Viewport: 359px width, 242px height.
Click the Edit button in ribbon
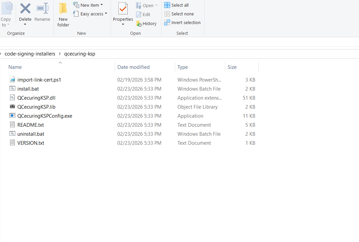click(x=143, y=14)
